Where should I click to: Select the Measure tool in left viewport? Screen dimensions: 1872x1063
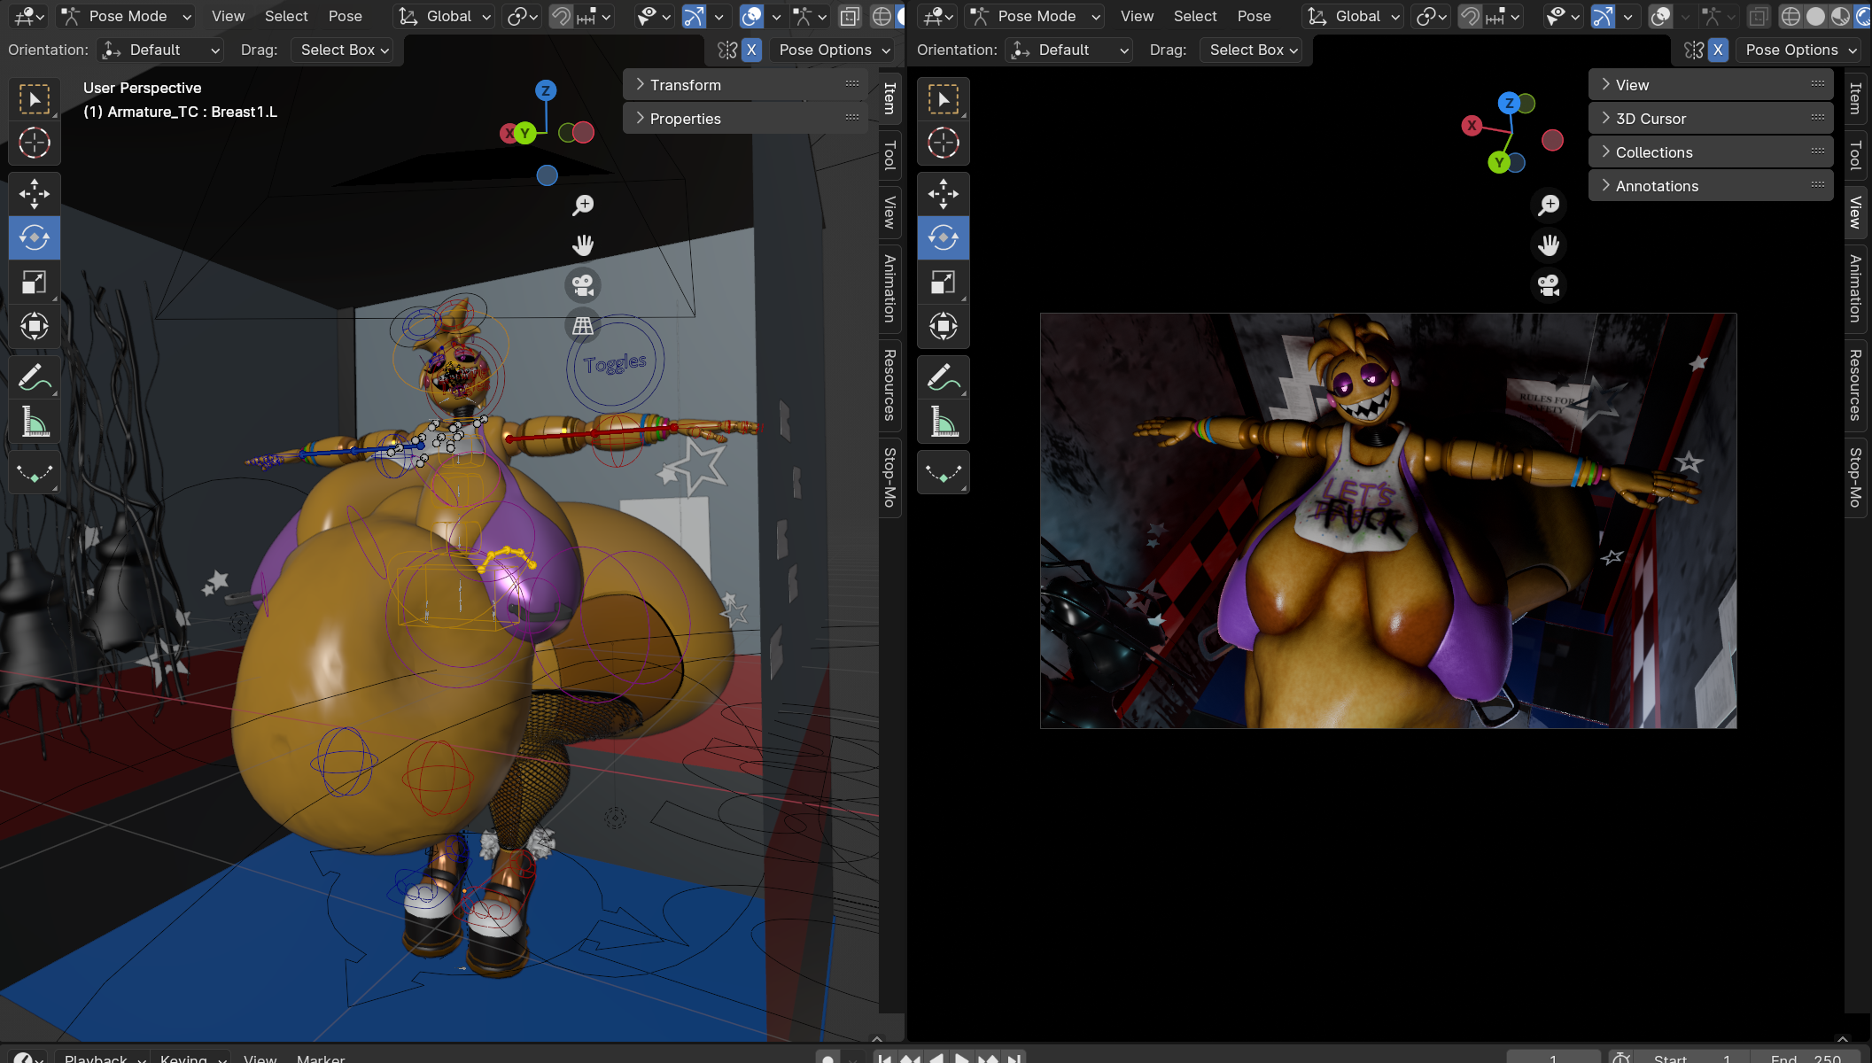point(35,422)
